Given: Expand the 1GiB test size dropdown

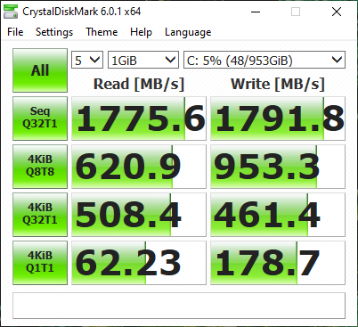Looking at the screenshot, I should click(143, 60).
